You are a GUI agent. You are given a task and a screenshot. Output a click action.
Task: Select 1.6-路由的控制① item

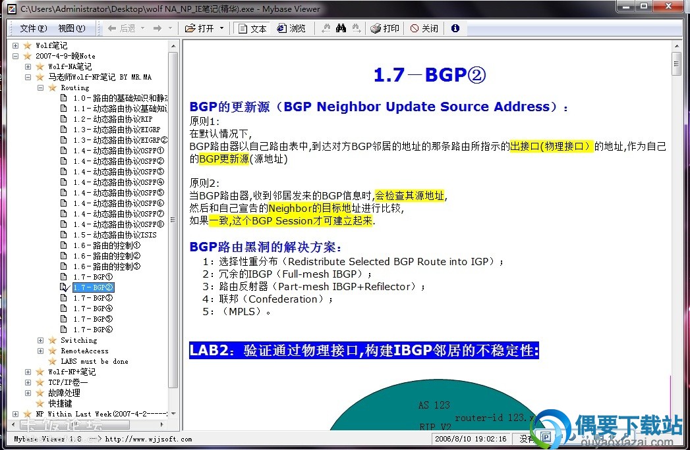107,245
